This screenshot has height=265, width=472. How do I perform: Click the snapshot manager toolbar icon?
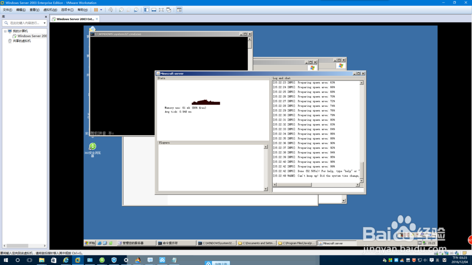click(x=136, y=10)
